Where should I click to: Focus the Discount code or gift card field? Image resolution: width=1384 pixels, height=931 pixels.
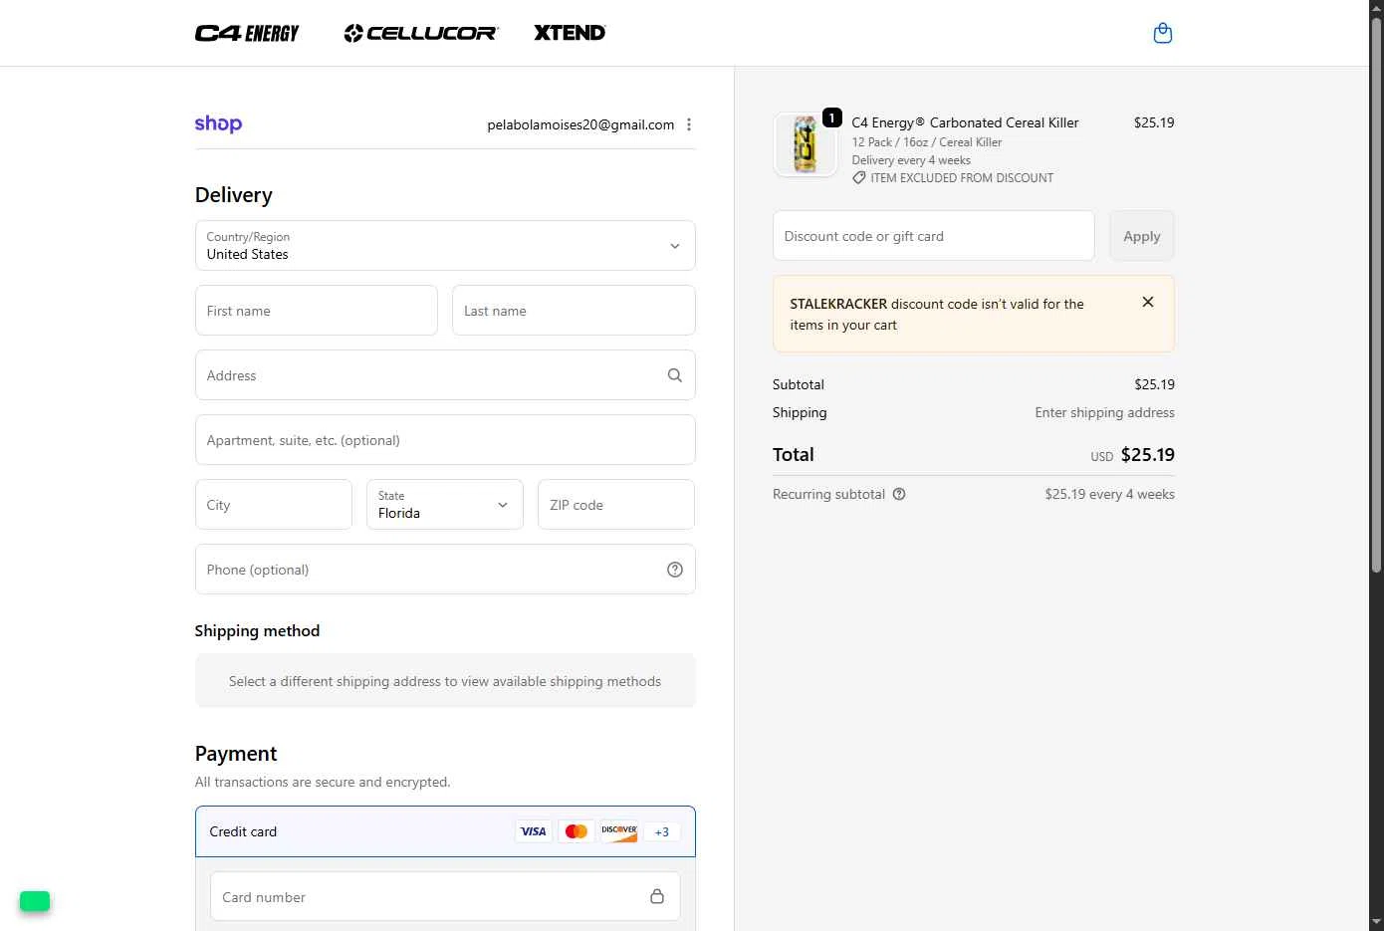(934, 236)
